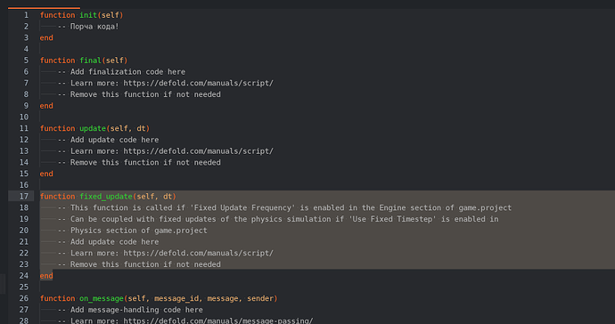
Task: Click the init function name on line 1
Action: pos(88,15)
